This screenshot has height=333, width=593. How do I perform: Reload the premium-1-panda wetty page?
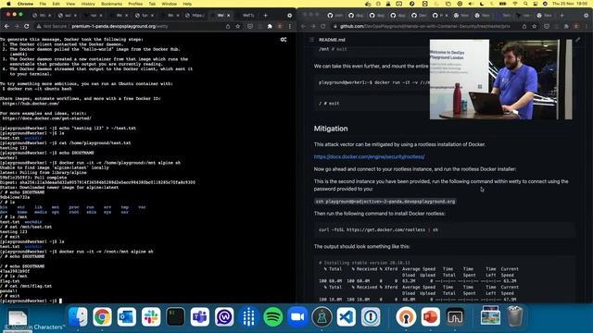click(x=27, y=27)
